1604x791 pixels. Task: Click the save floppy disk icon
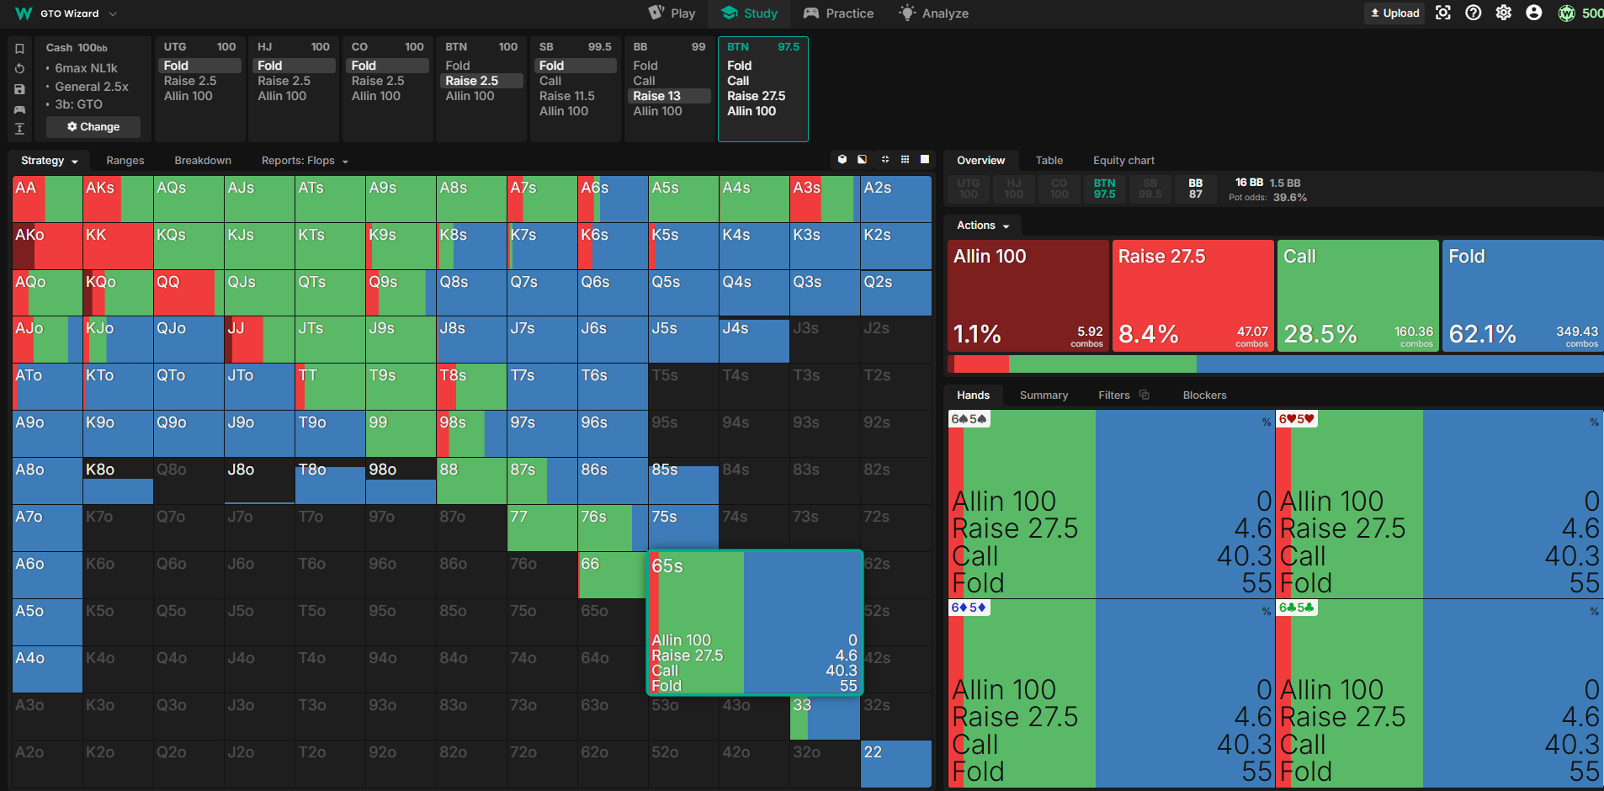tap(19, 89)
